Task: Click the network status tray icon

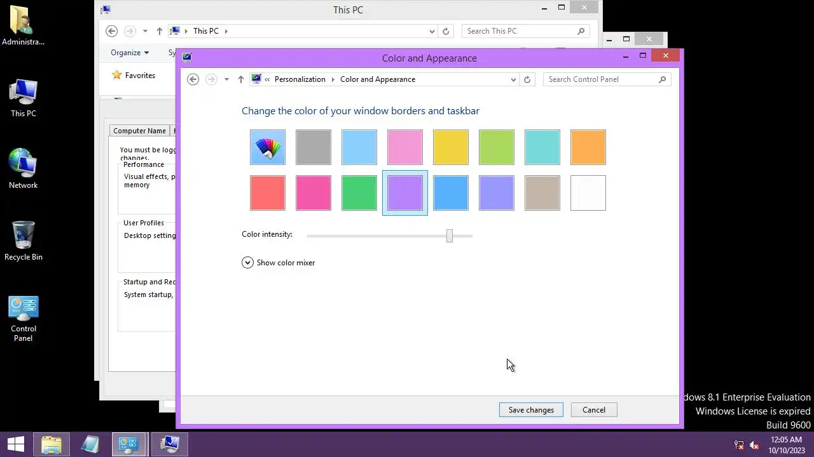Action: coord(739,446)
